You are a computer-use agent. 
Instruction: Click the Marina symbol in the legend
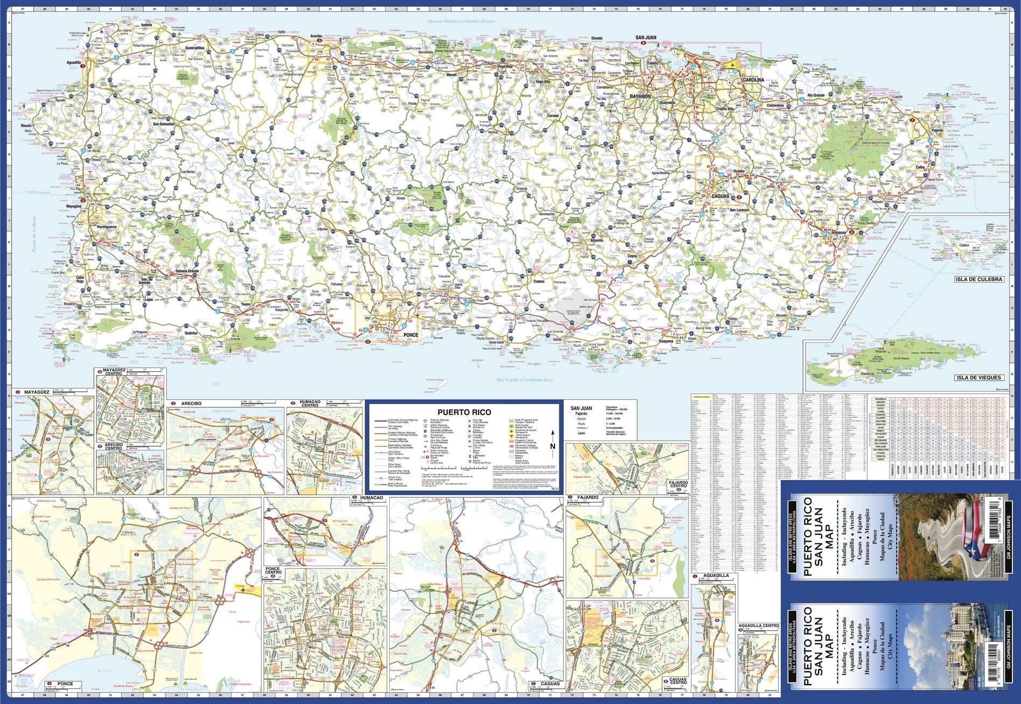tap(469, 461)
